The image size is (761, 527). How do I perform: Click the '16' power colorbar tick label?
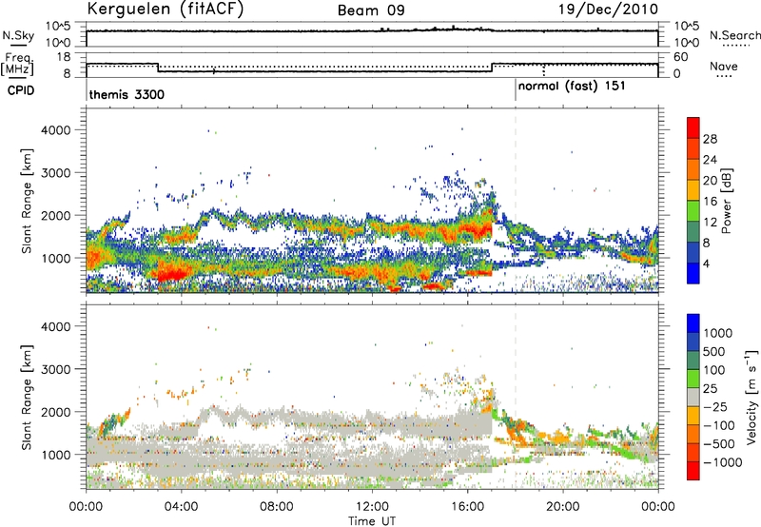pyautogui.click(x=710, y=202)
